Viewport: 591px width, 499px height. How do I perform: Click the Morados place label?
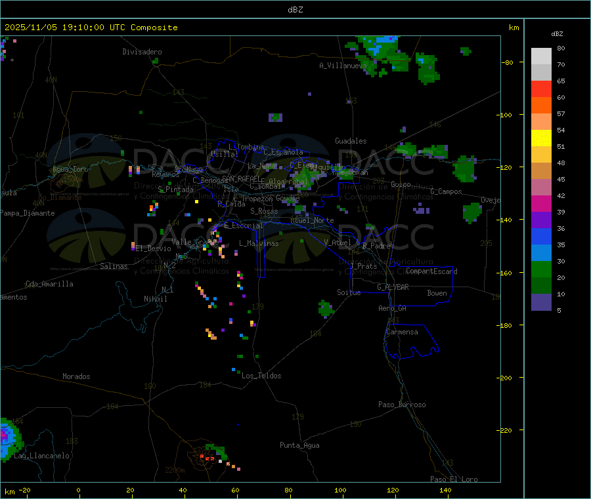tap(76, 376)
